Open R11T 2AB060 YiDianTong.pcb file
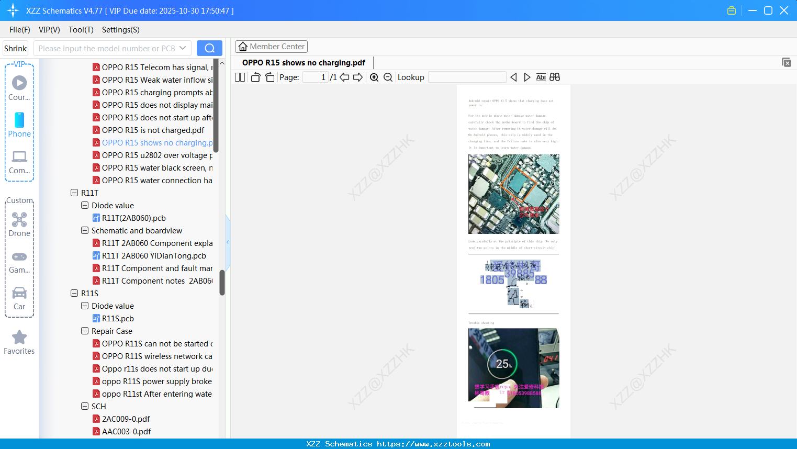 click(x=154, y=256)
